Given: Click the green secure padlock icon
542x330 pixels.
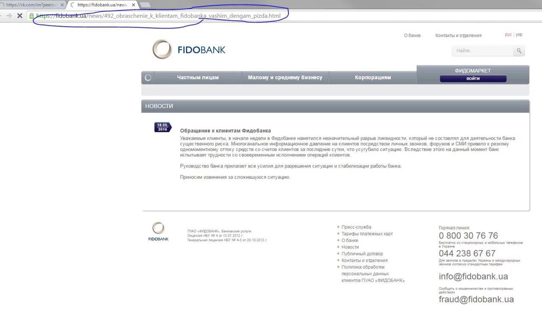Looking at the screenshot, I should click(x=31, y=16).
